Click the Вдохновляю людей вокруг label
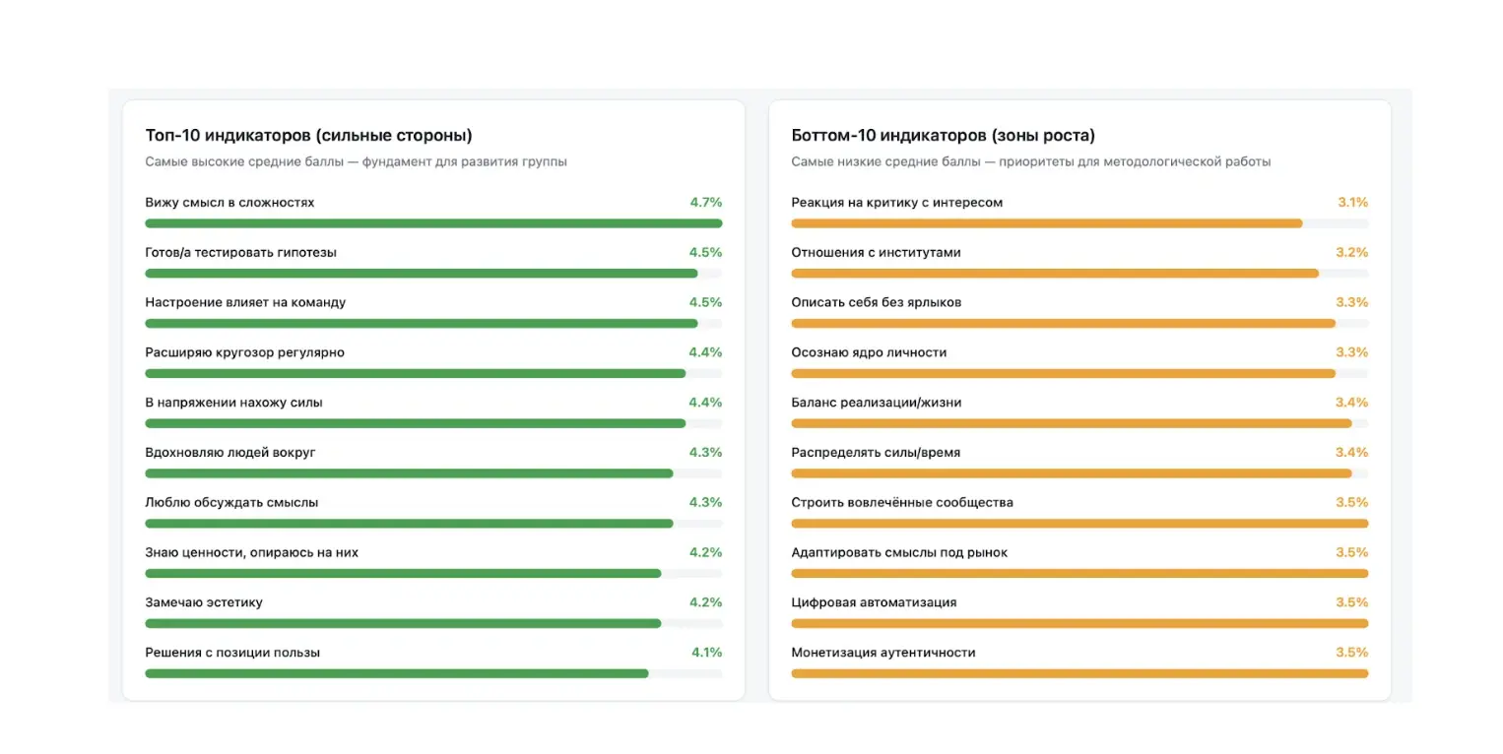The width and height of the screenshot is (1503, 754). pos(229,453)
